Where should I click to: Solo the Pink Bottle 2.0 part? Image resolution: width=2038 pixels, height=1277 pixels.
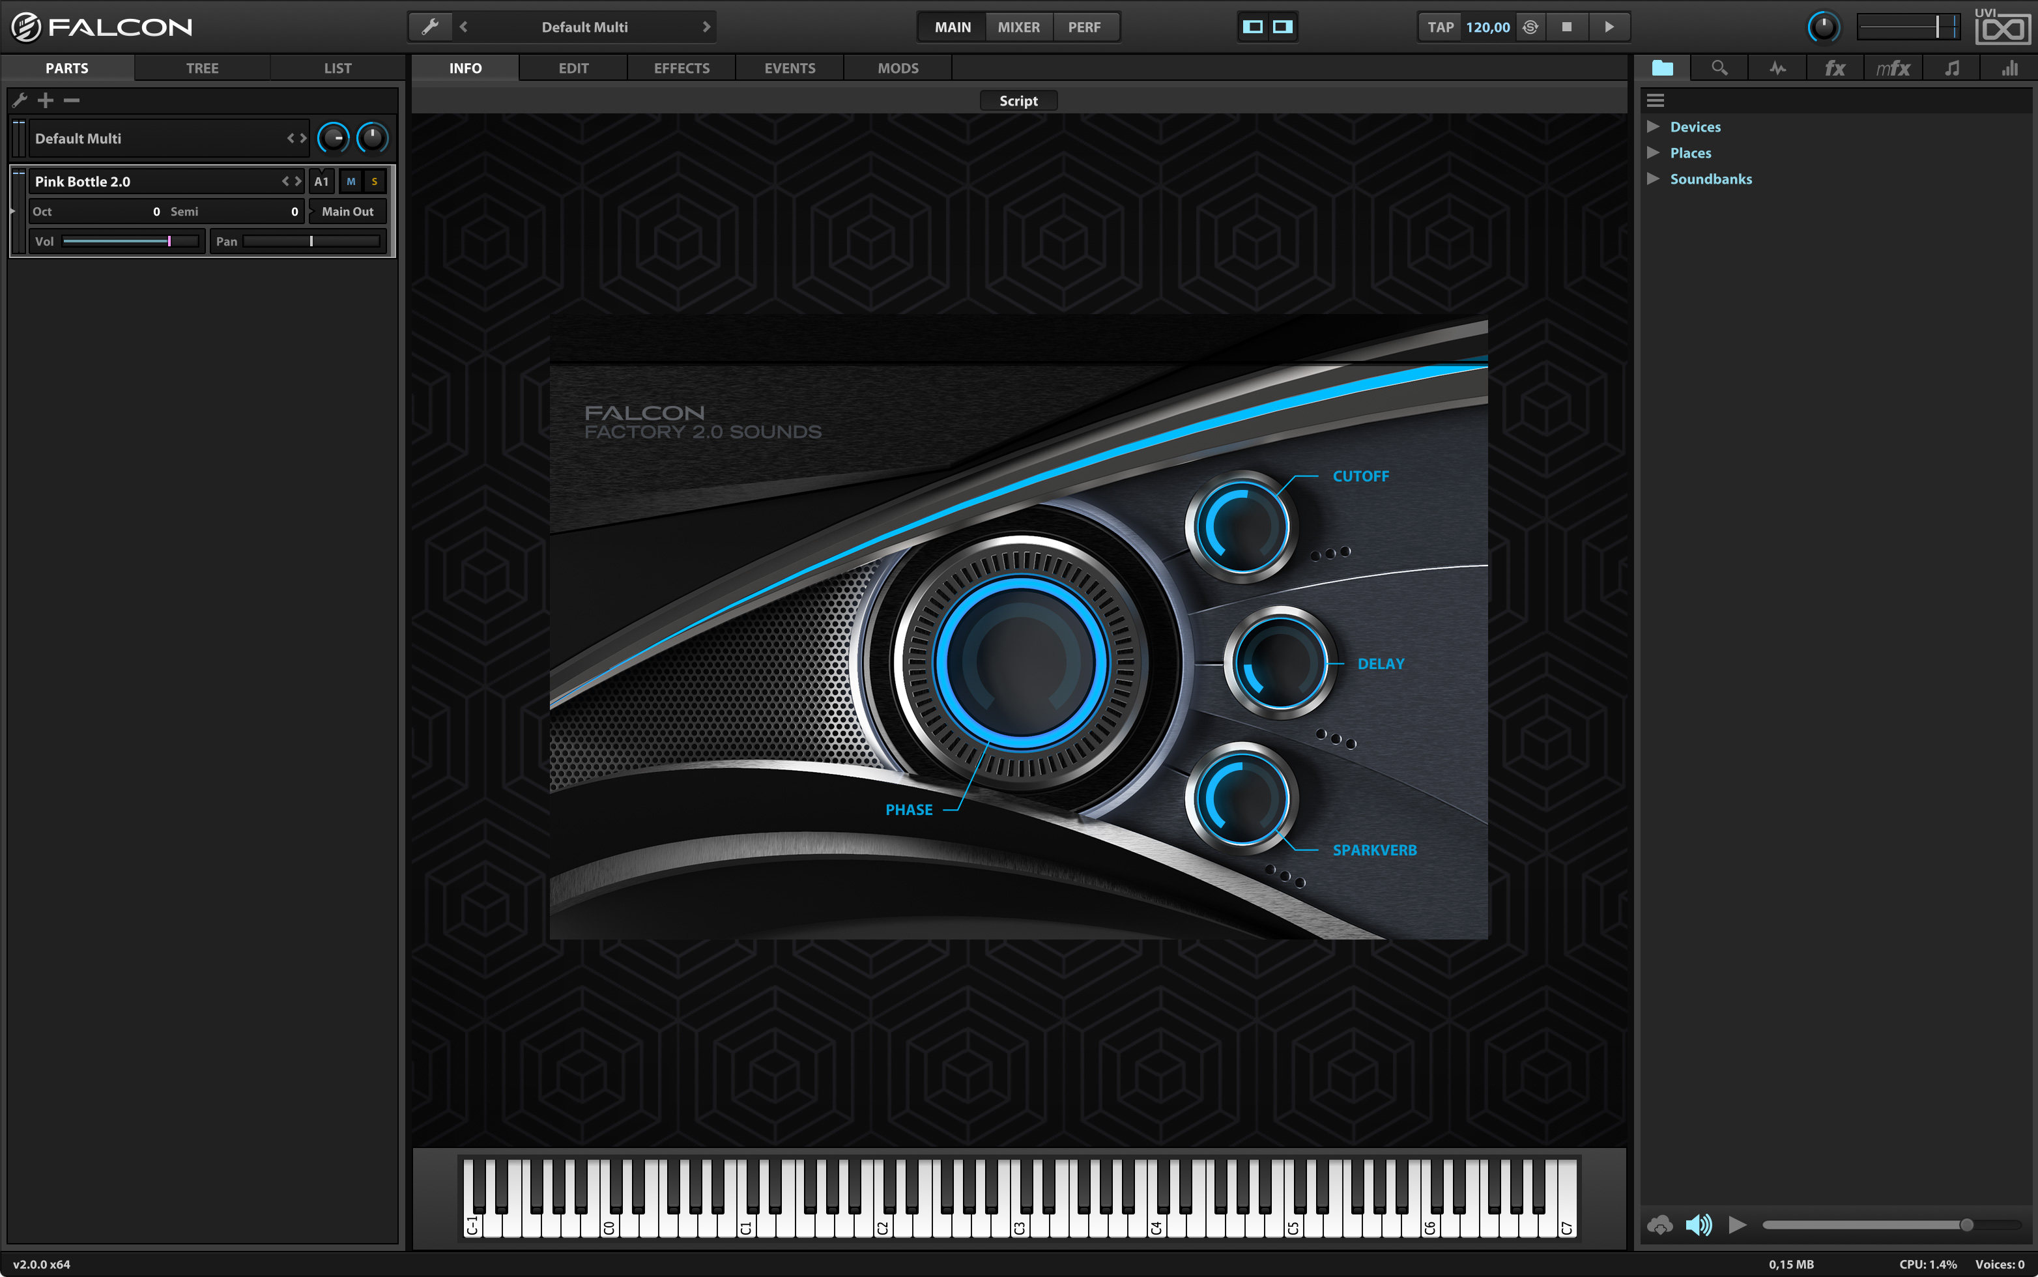tap(374, 182)
